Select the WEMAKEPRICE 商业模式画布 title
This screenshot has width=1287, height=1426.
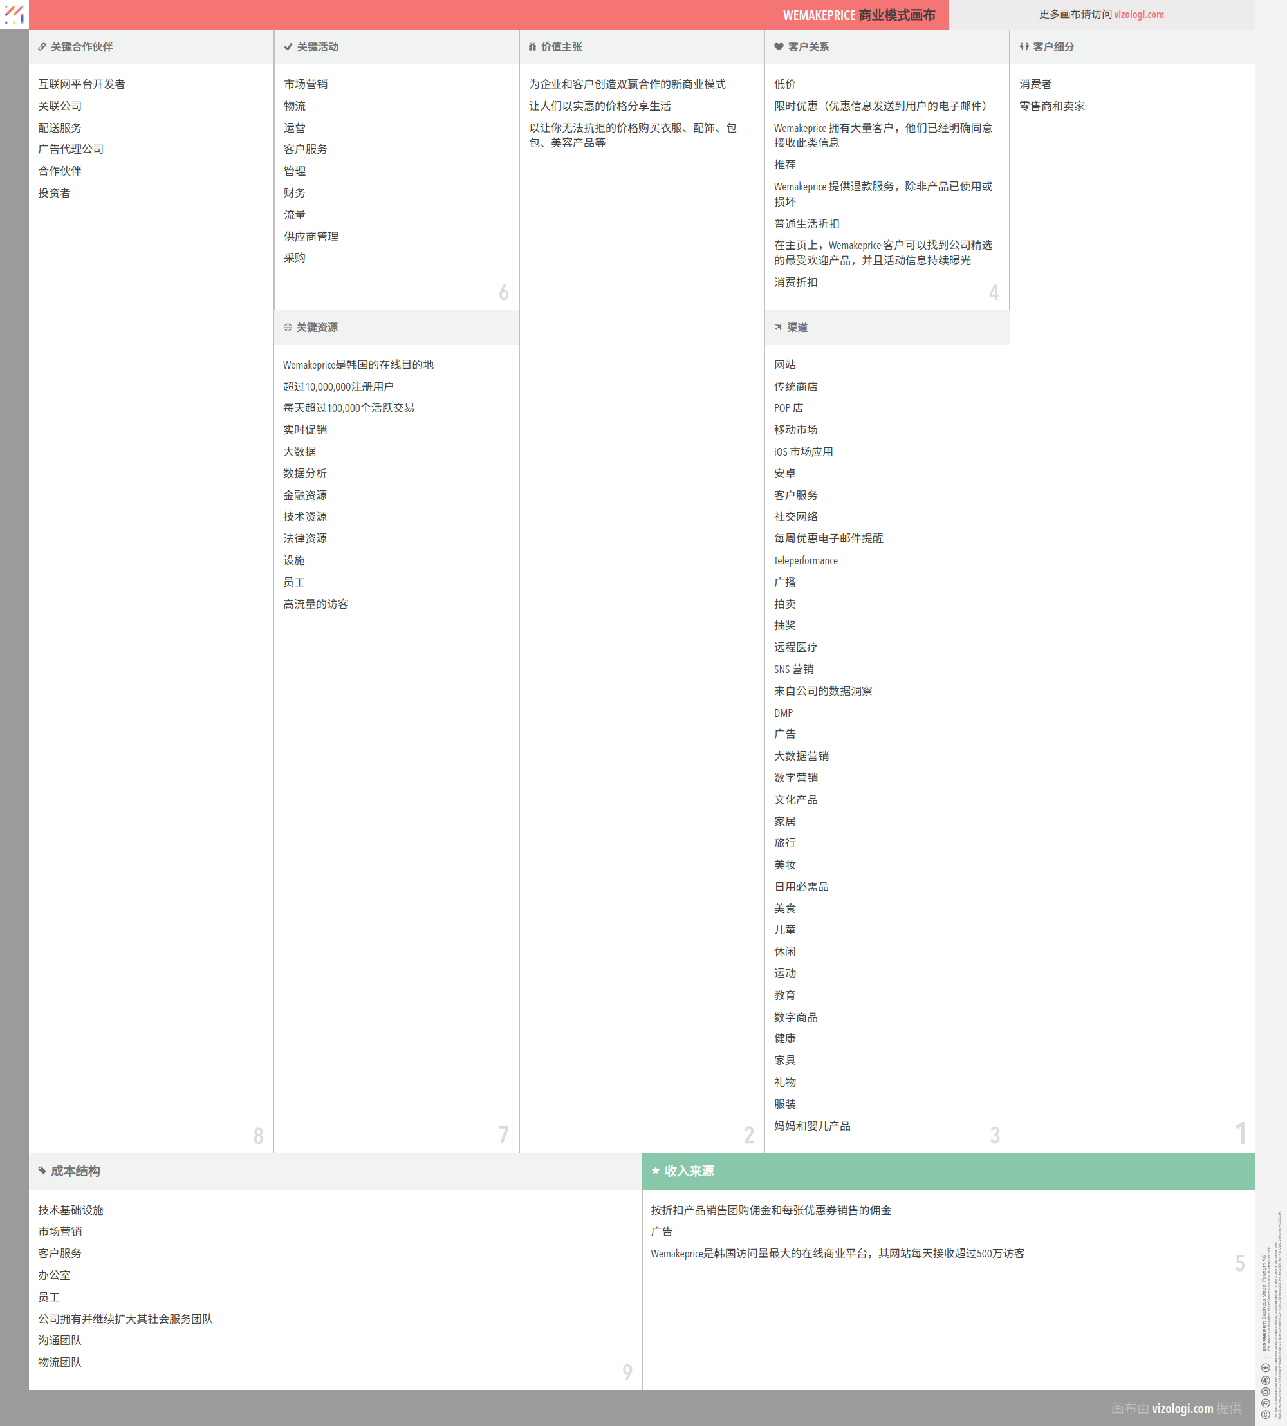(x=858, y=15)
